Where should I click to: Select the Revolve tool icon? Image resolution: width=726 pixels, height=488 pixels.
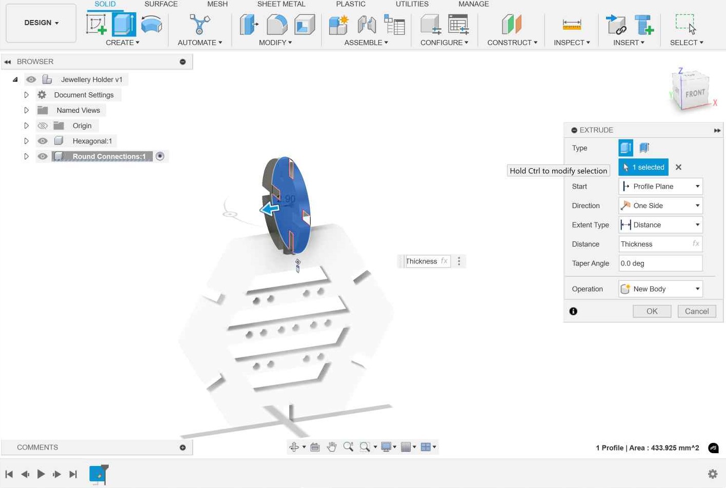[151, 24]
